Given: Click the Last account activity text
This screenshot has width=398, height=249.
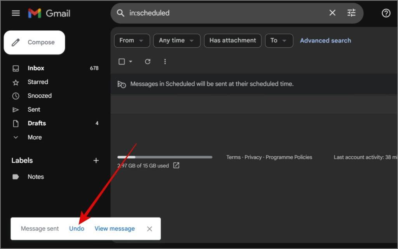Looking at the screenshot, I should pyautogui.click(x=365, y=157).
